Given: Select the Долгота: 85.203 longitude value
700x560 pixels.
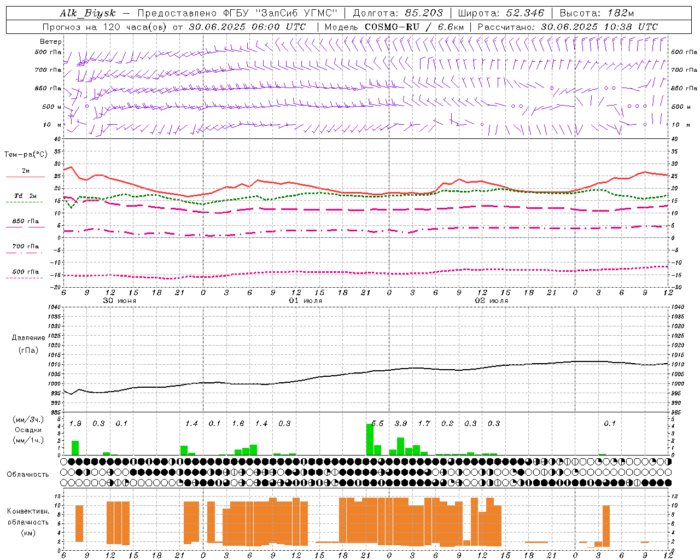Looking at the screenshot, I should point(398,14).
